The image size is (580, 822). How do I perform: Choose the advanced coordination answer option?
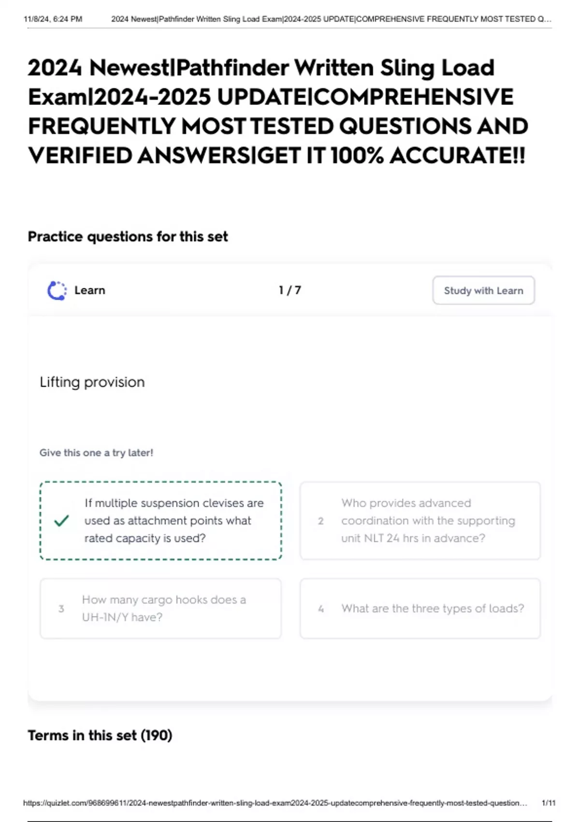[x=428, y=521]
